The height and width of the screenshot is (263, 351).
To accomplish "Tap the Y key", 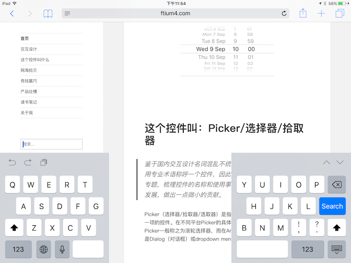I will 244,185.
